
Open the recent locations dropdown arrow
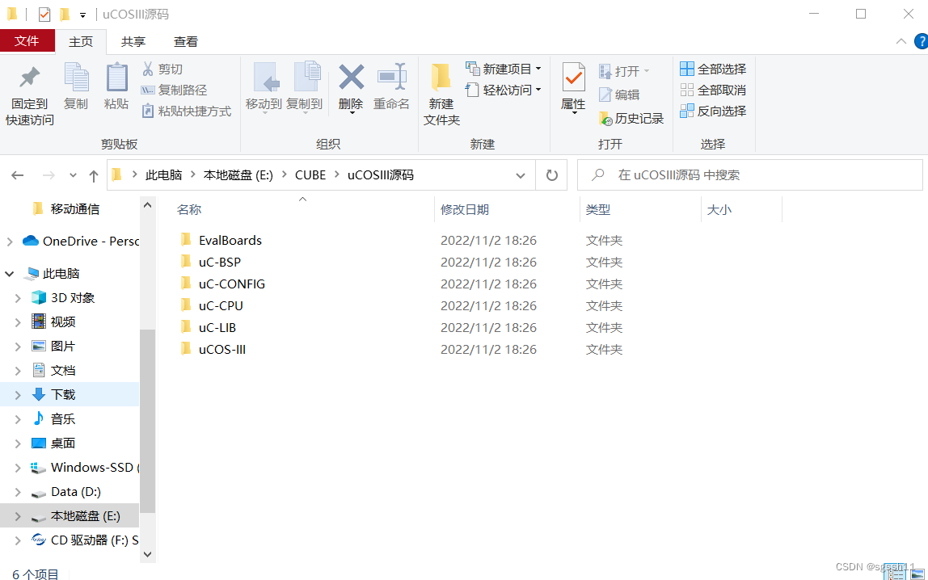[x=73, y=175]
